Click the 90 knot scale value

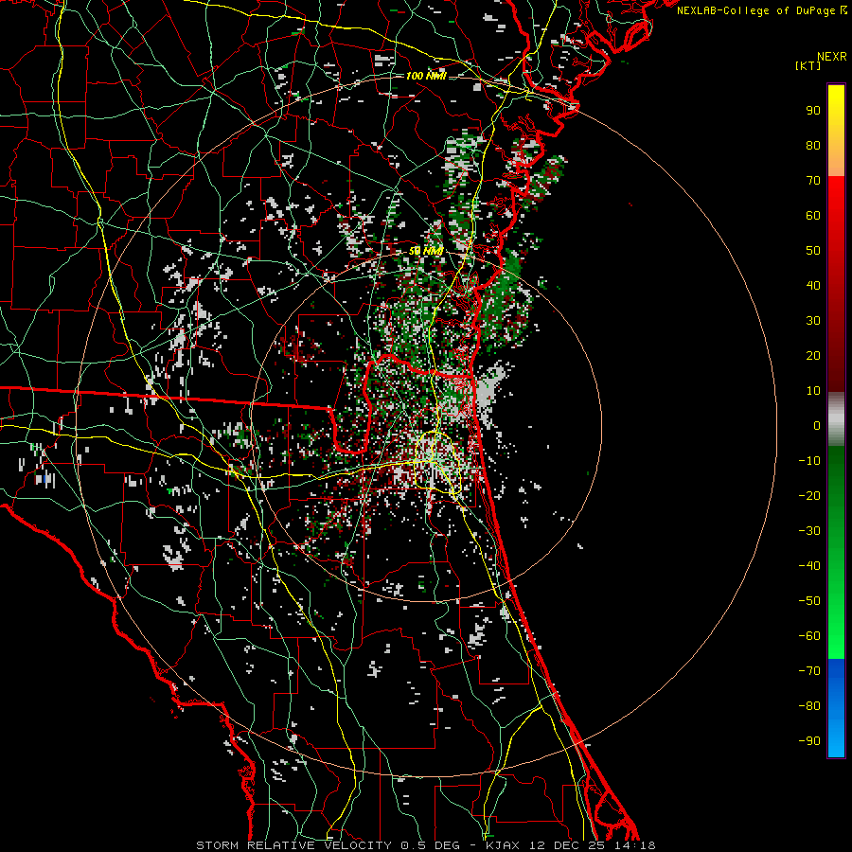[813, 111]
